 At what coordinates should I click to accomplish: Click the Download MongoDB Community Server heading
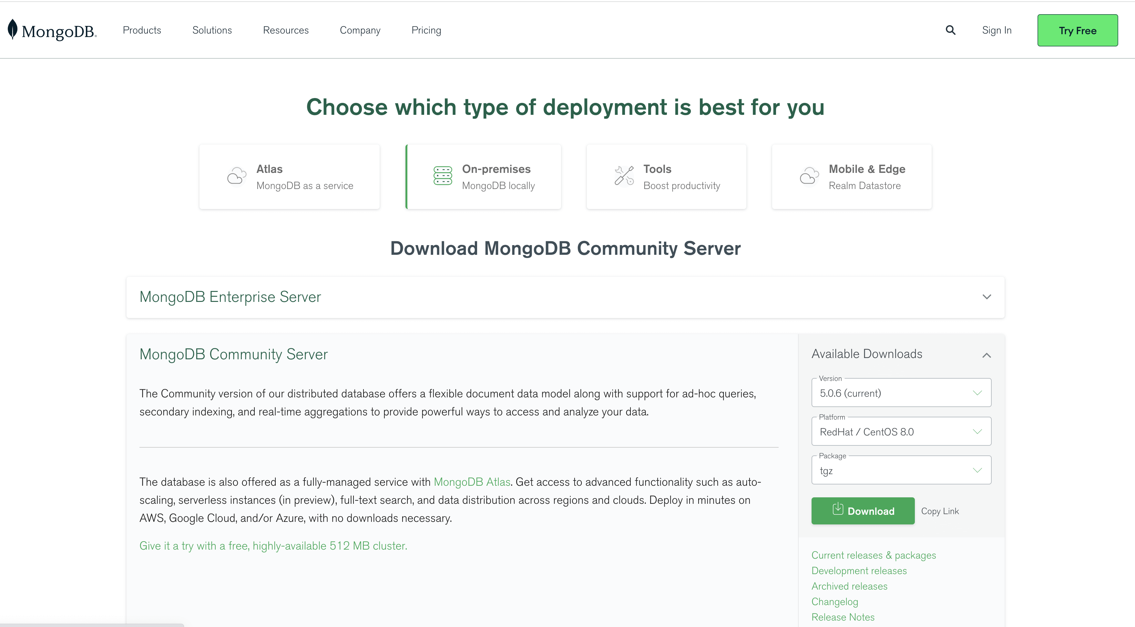pos(565,248)
